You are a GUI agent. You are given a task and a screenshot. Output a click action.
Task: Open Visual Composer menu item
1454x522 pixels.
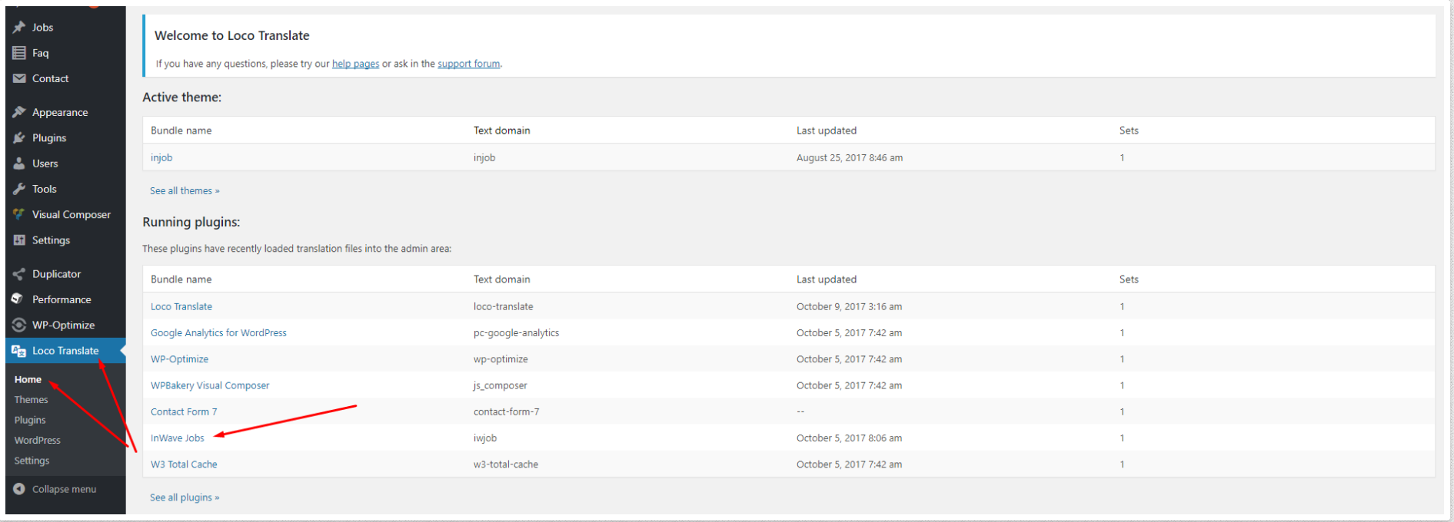tap(72, 214)
